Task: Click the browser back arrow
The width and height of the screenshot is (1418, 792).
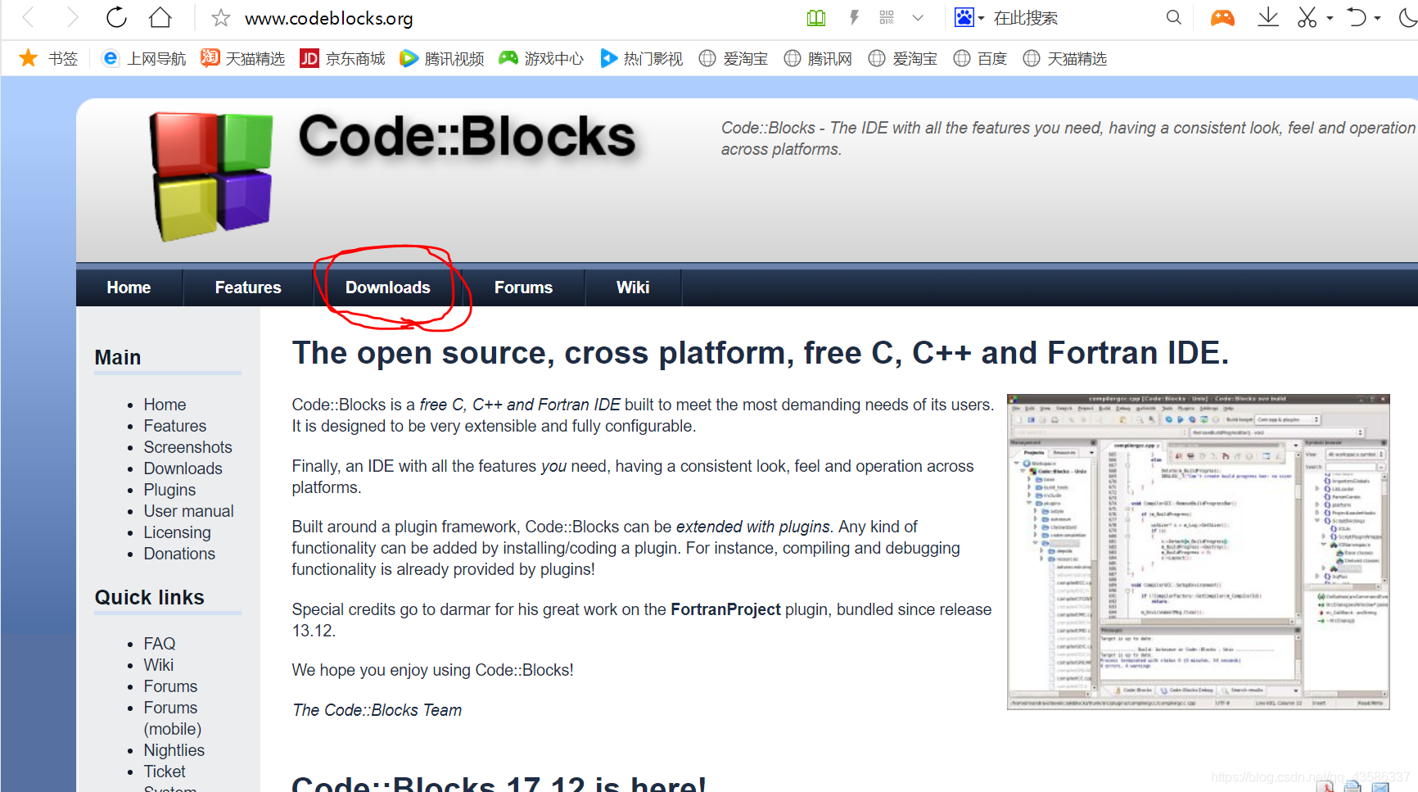Action: [x=28, y=17]
